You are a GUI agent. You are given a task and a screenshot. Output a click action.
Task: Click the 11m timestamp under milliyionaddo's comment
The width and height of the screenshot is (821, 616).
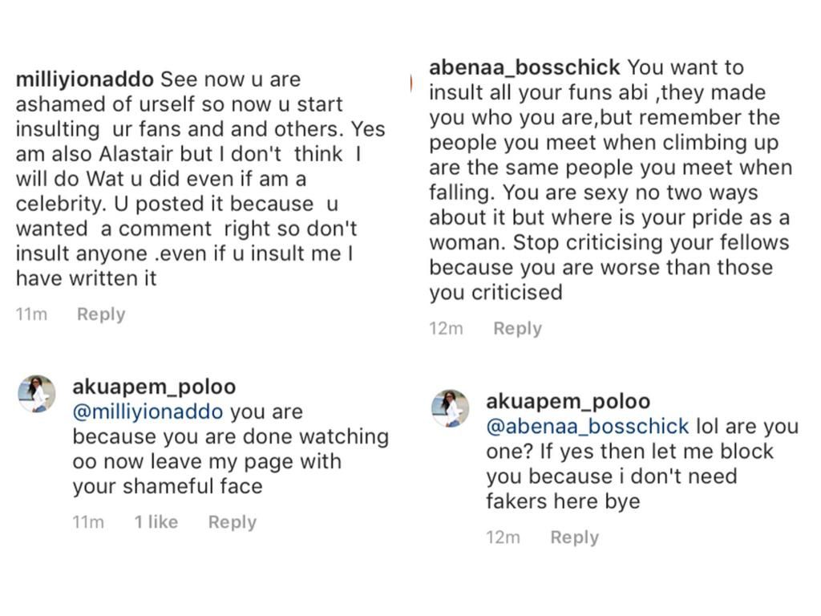pos(31,314)
